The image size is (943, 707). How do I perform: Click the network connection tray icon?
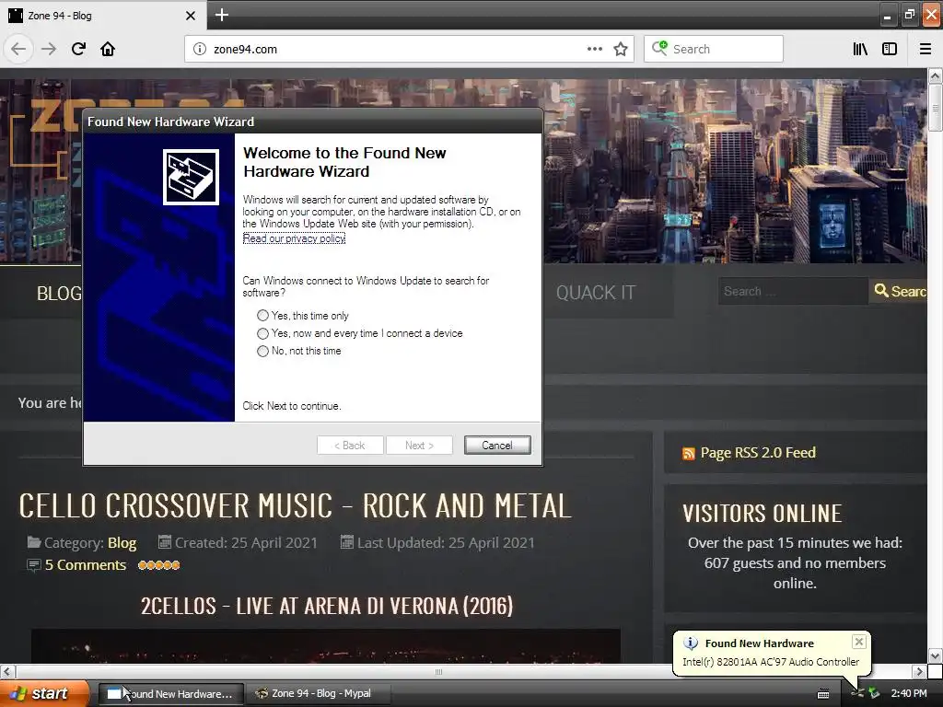point(875,694)
